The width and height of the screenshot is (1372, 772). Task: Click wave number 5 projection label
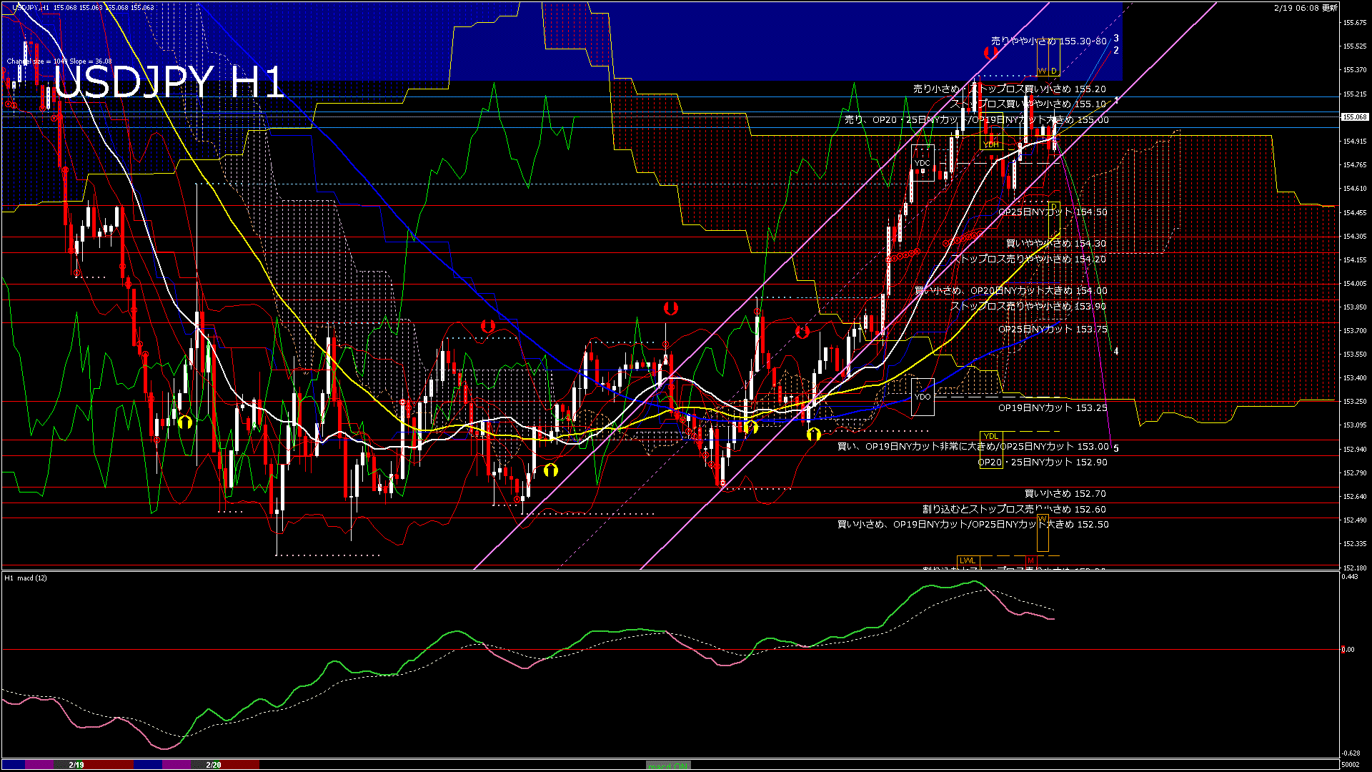[x=1116, y=449]
